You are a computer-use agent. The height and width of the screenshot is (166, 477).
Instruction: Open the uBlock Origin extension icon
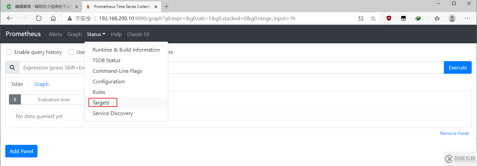[x=389, y=19]
